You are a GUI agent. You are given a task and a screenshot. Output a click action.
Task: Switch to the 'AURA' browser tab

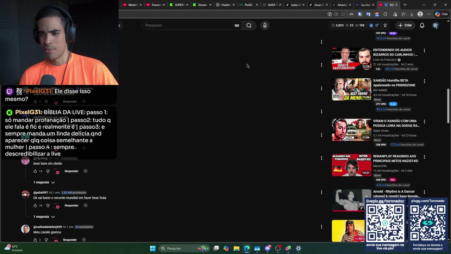pos(272,5)
